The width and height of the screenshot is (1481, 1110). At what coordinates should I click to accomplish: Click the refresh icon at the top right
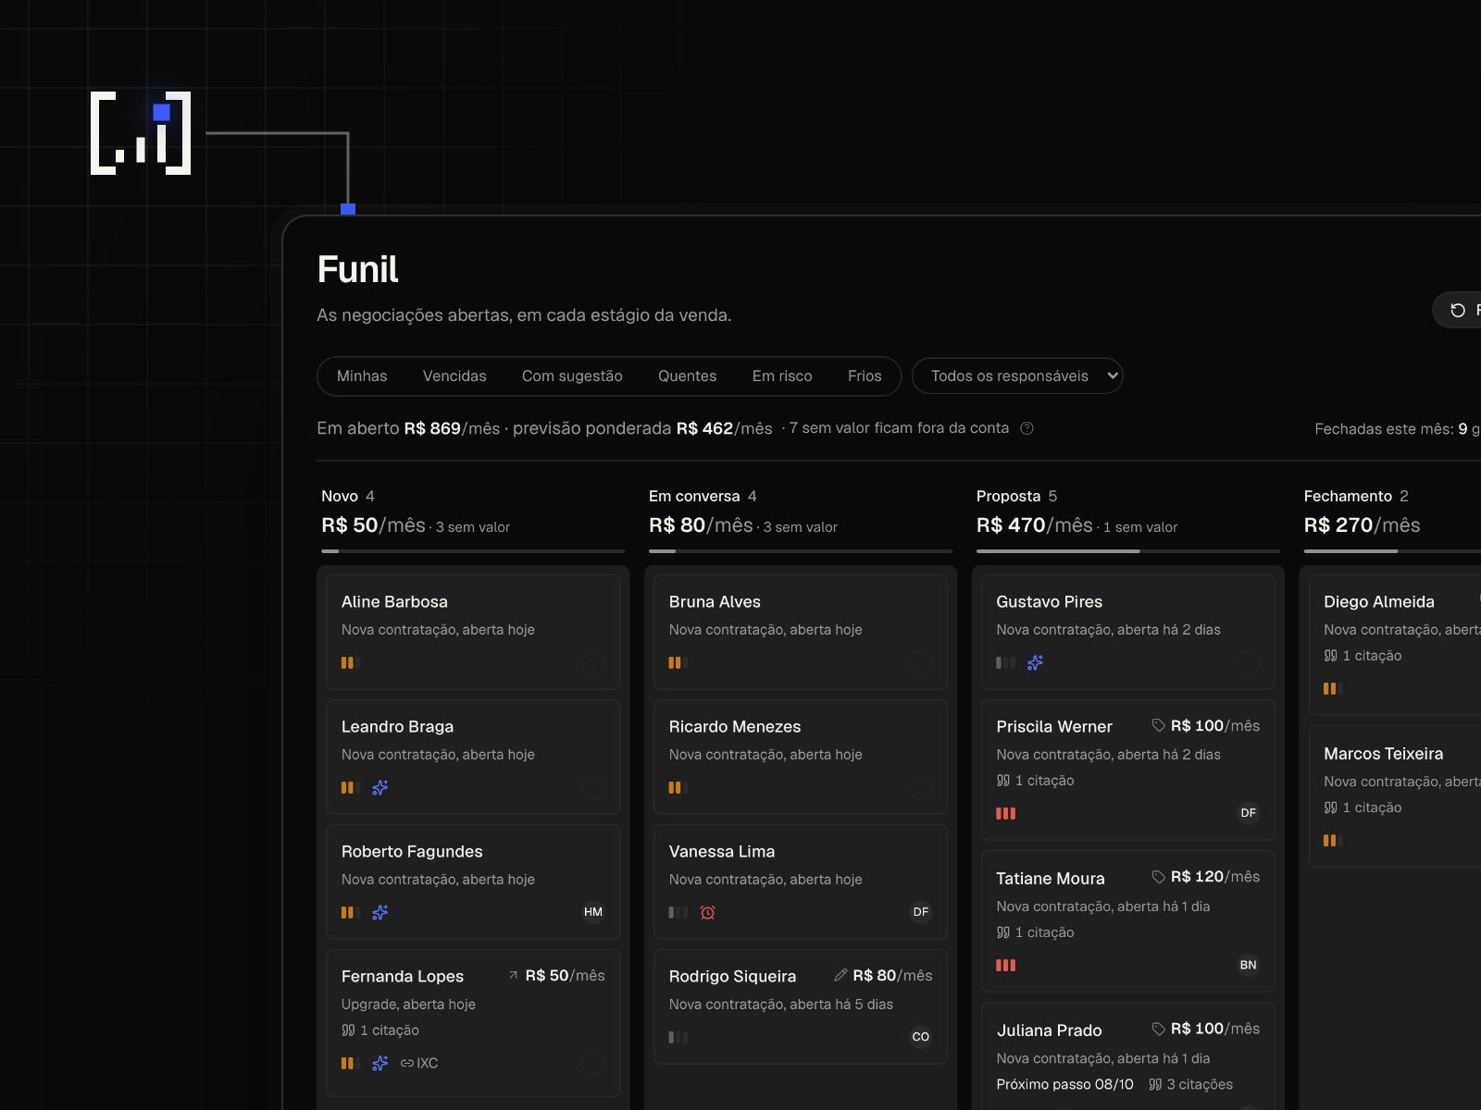pyautogui.click(x=1458, y=310)
